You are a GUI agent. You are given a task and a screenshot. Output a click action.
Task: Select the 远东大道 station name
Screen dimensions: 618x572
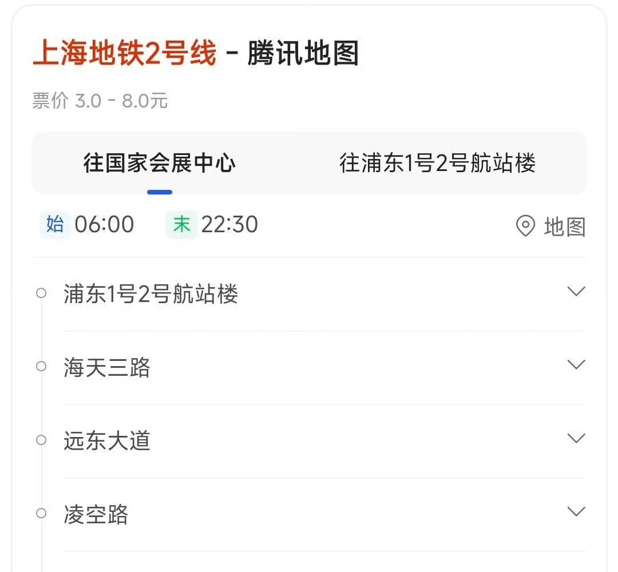pos(107,440)
